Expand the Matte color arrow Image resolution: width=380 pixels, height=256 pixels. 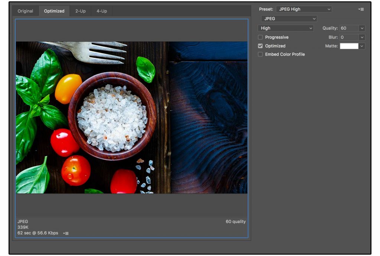click(x=362, y=46)
